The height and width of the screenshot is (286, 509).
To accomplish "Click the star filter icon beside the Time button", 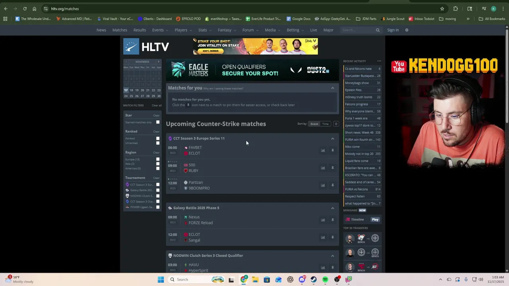I will tap(336, 124).
